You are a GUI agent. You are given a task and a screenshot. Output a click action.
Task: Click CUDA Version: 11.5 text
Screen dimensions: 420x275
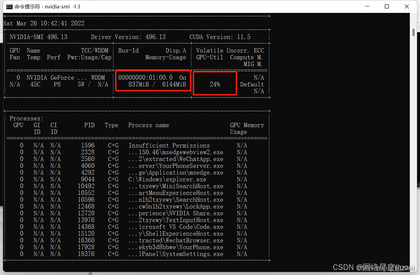pos(220,37)
